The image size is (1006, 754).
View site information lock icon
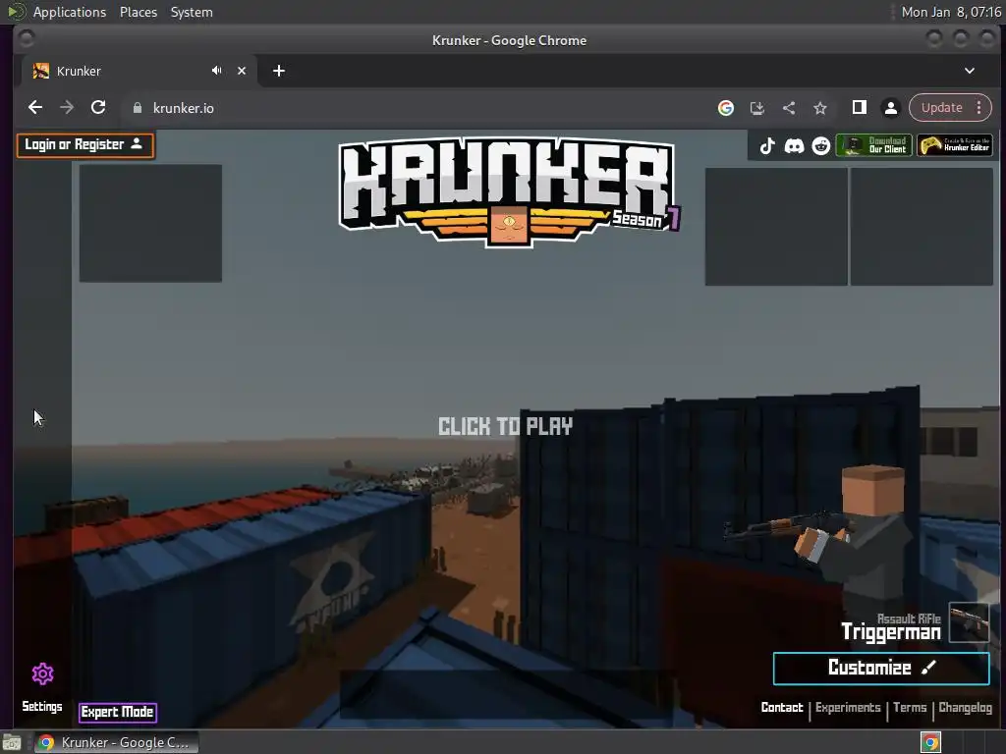137,108
